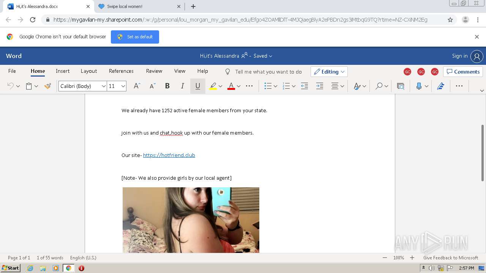This screenshot has width=486, height=273.
Task: Select the photo in the document
Action: click(x=191, y=220)
